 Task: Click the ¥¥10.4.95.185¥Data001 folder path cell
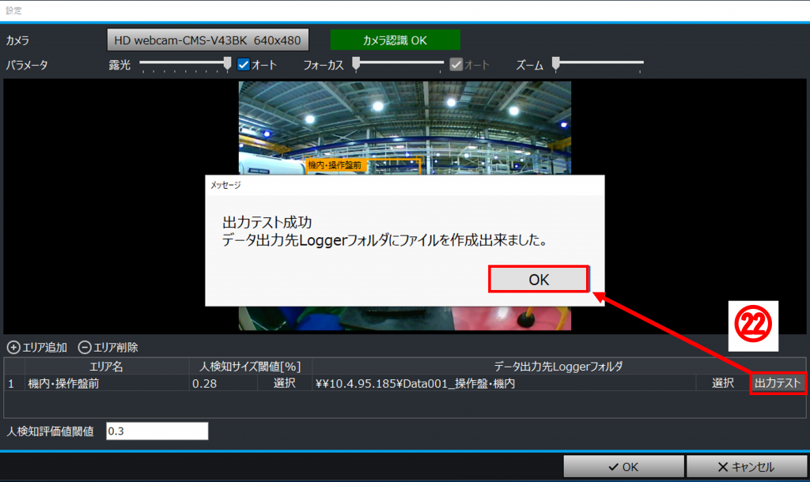click(504, 383)
